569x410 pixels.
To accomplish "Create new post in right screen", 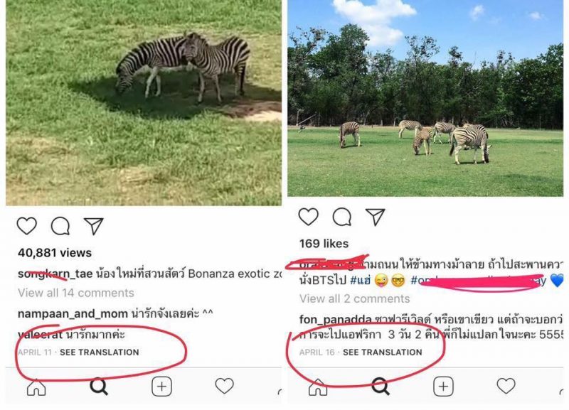I will pos(443,387).
